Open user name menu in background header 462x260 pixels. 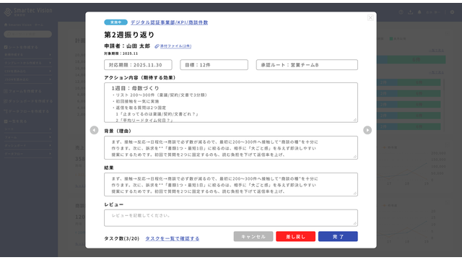(x=433, y=12)
